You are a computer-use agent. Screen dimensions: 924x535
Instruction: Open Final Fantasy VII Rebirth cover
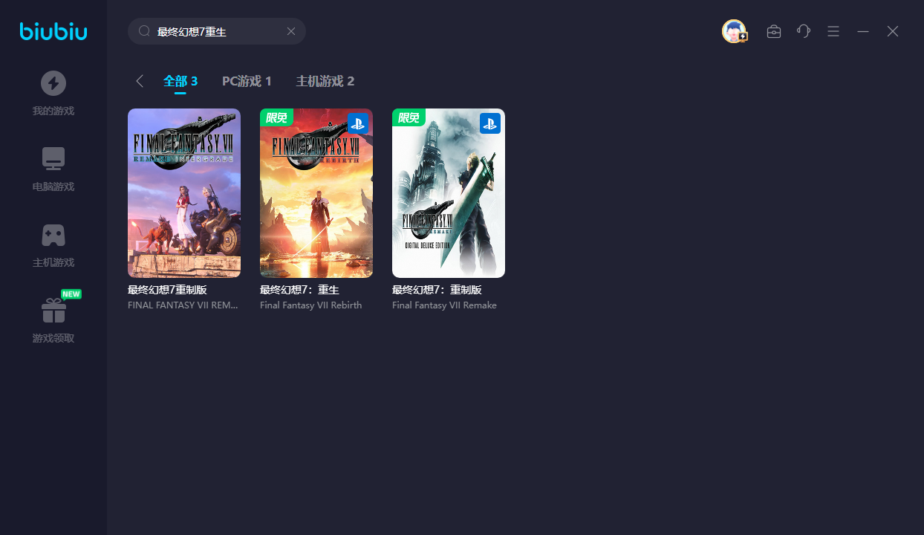pos(316,193)
